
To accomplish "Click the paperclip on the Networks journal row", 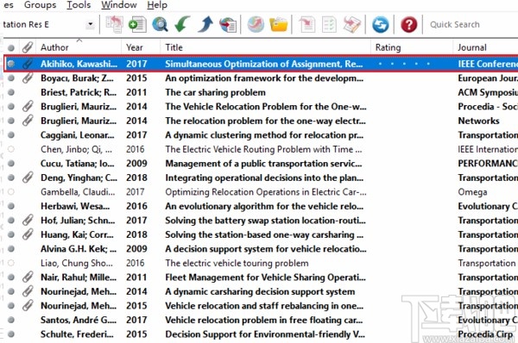I will click(28, 121).
